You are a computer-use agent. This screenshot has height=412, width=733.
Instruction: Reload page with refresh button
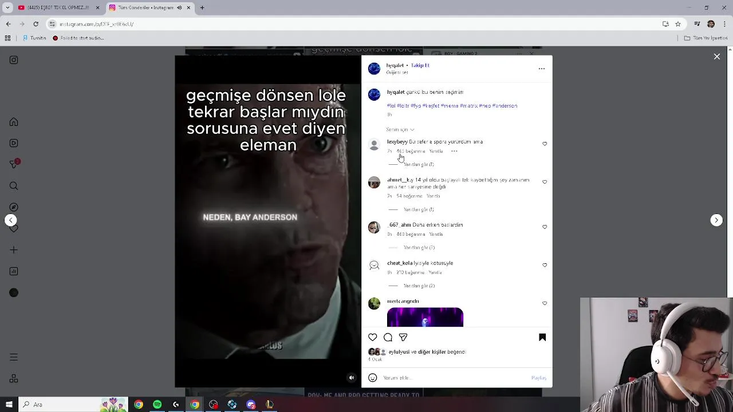tap(36, 24)
